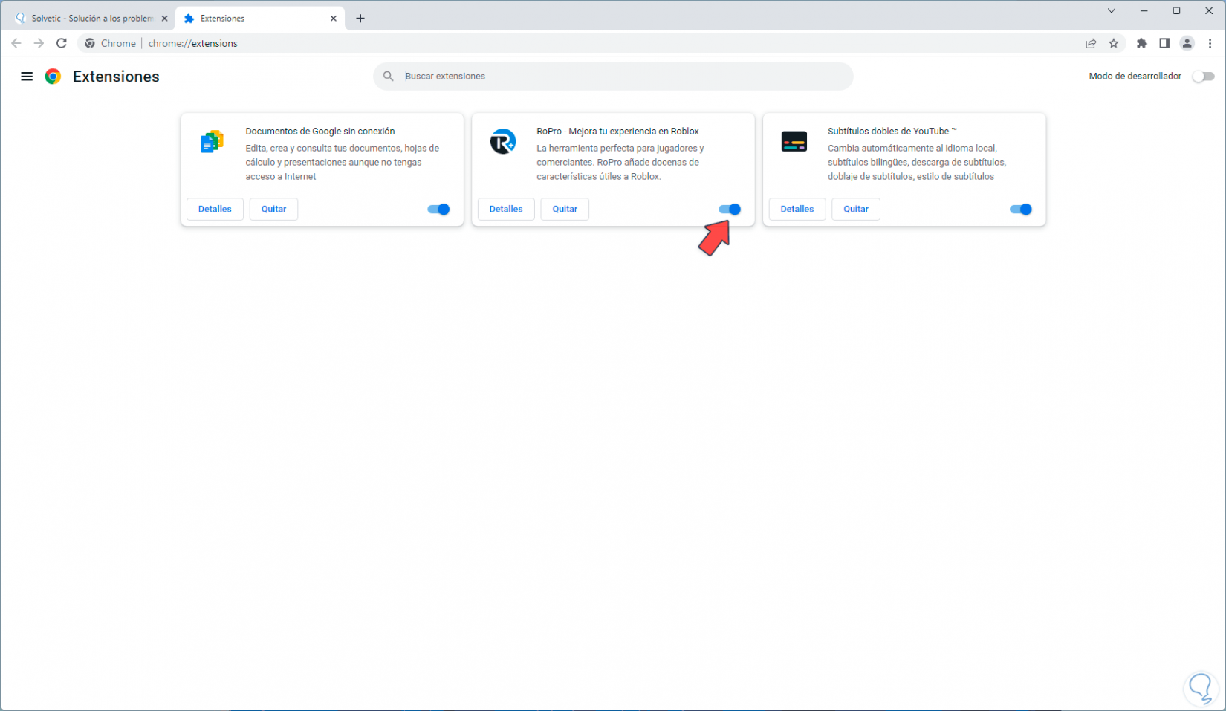Image resolution: width=1226 pixels, height=711 pixels.
Task: Go back with the browser back arrow
Action: [16, 43]
